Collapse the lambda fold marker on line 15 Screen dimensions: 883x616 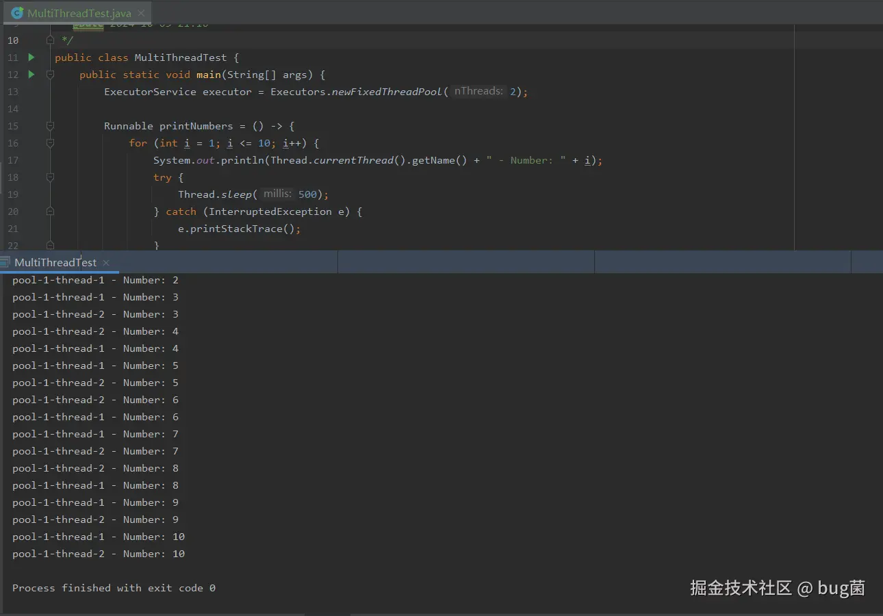50,126
